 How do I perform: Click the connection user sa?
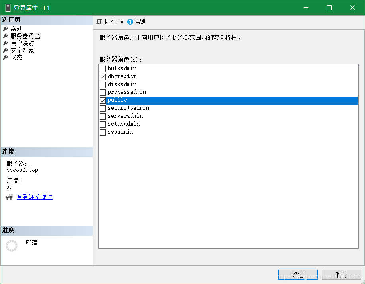(10, 187)
